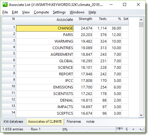Open the Edit menu
The height and width of the screenshot is (137, 150).
coord(15,12)
